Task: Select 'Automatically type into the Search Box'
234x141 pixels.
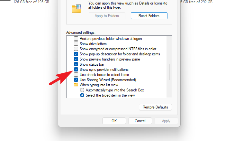Action: [x=82, y=90]
